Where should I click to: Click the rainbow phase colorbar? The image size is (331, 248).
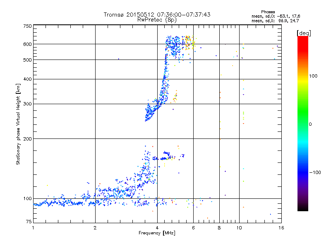303,123
